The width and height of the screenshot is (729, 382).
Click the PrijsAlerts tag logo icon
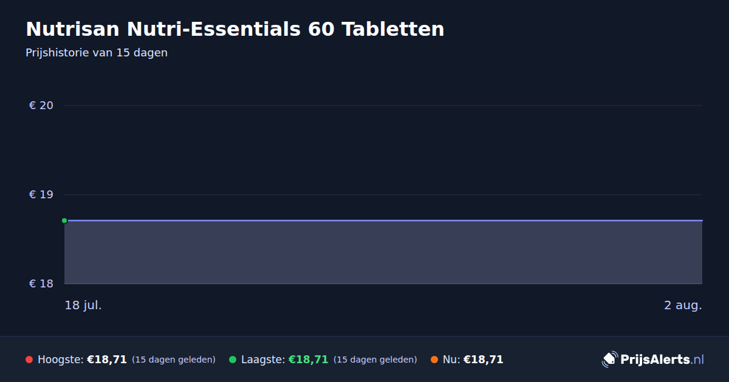(x=609, y=360)
